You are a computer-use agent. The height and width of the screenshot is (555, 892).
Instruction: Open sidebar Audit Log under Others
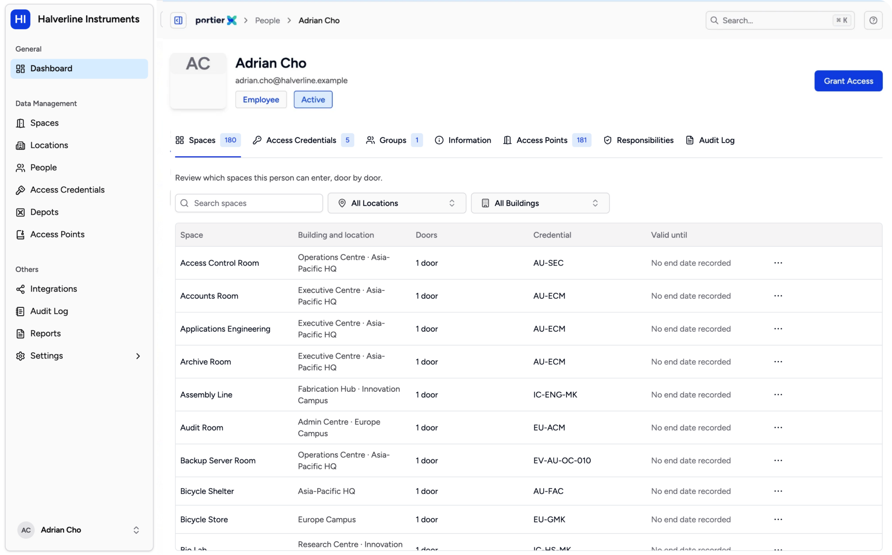click(79, 311)
